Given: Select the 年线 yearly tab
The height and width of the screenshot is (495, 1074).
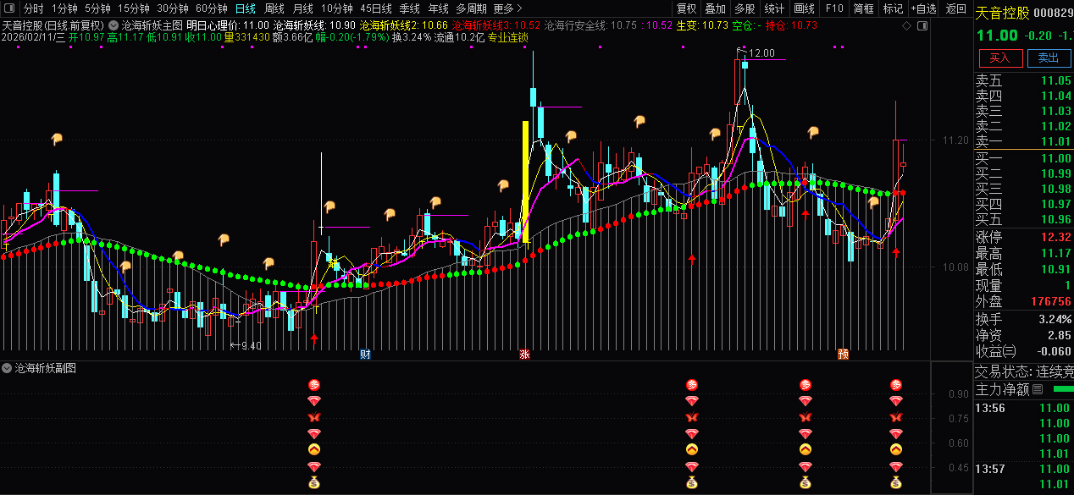Looking at the screenshot, I should tap(439, 8).
